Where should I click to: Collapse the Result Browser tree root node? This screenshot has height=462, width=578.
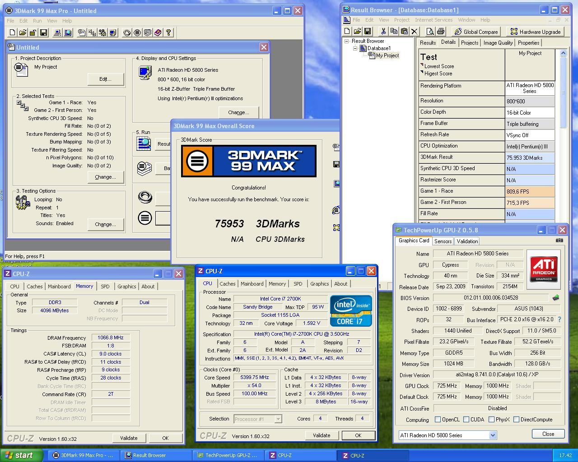point(347,41)
